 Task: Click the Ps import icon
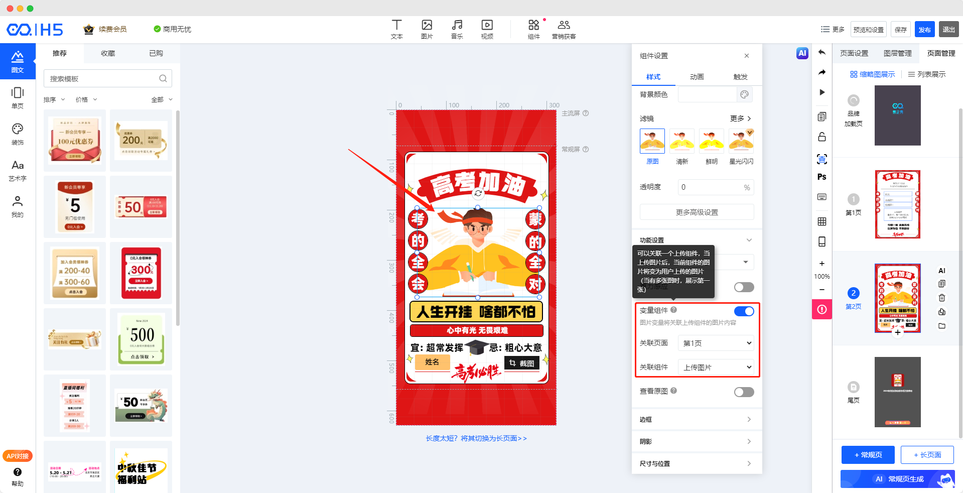click(822, 177)
